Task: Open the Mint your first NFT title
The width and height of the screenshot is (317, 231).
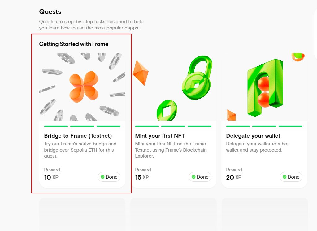Action: click(x=160, y=136)
